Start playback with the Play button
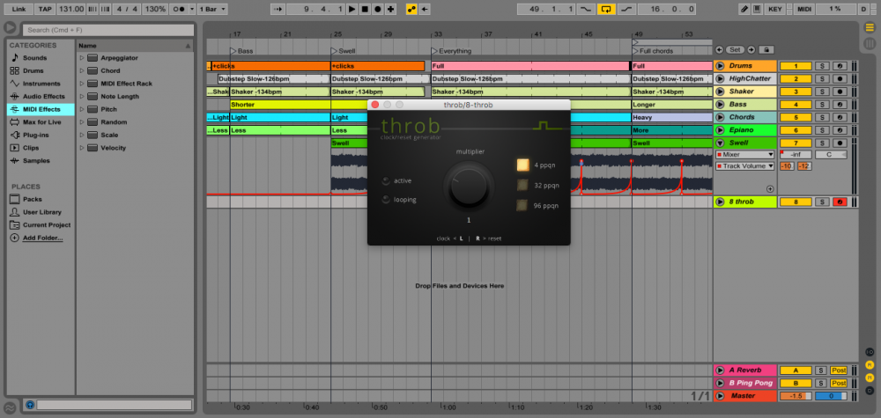This screenshot has width=881, height=418. (x=352, y=9)
